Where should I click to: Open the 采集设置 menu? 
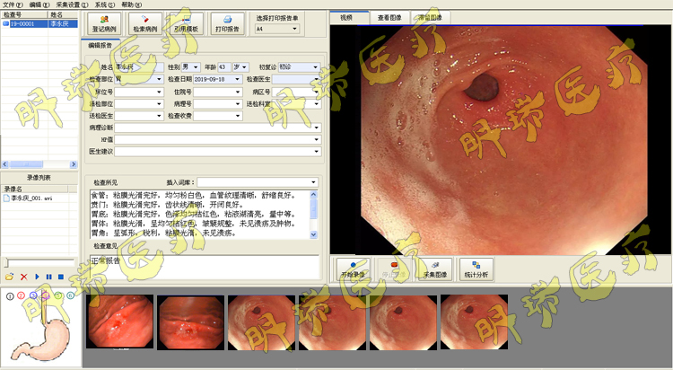click(72, 4)
